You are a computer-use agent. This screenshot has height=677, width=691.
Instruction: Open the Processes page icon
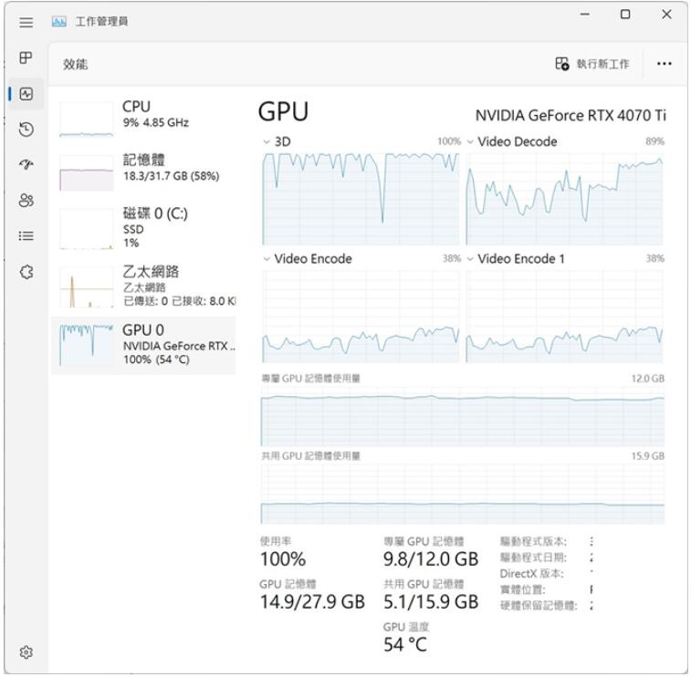click(x=26, y=57)
